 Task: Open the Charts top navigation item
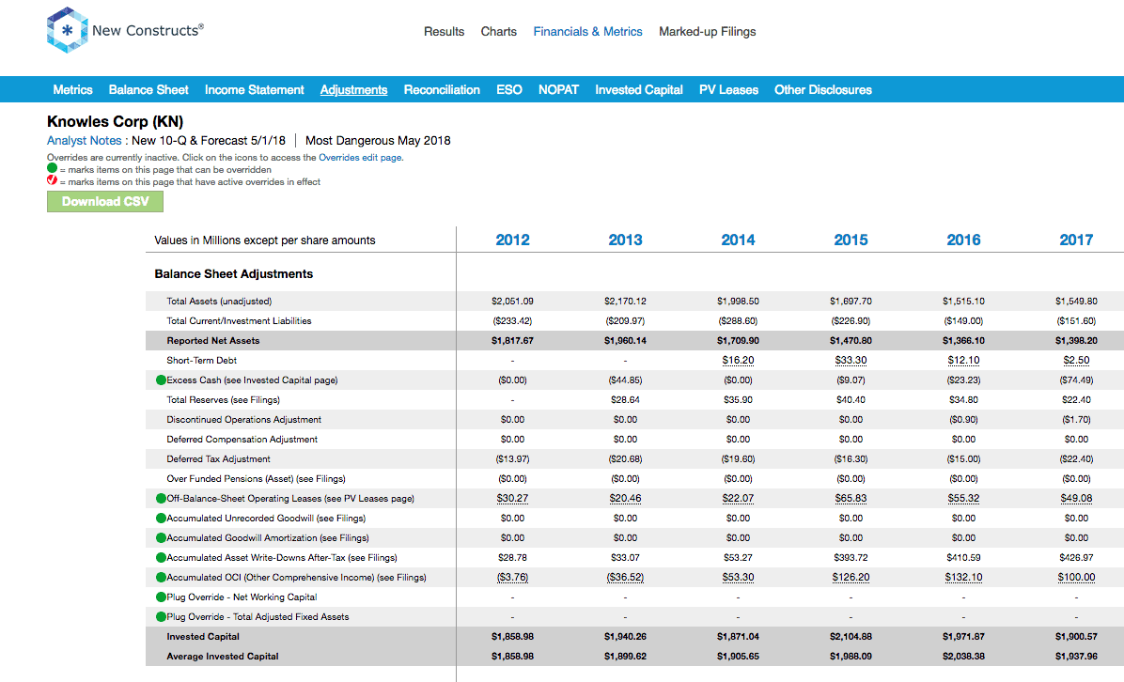(499, 32)
